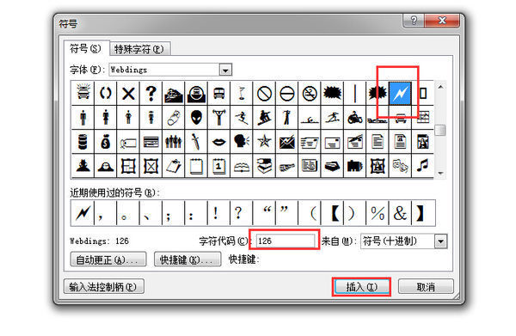Click the 输入法控制柄(P) button
Viewport: 516px width, 336px height.
click(x=103, y=287)
